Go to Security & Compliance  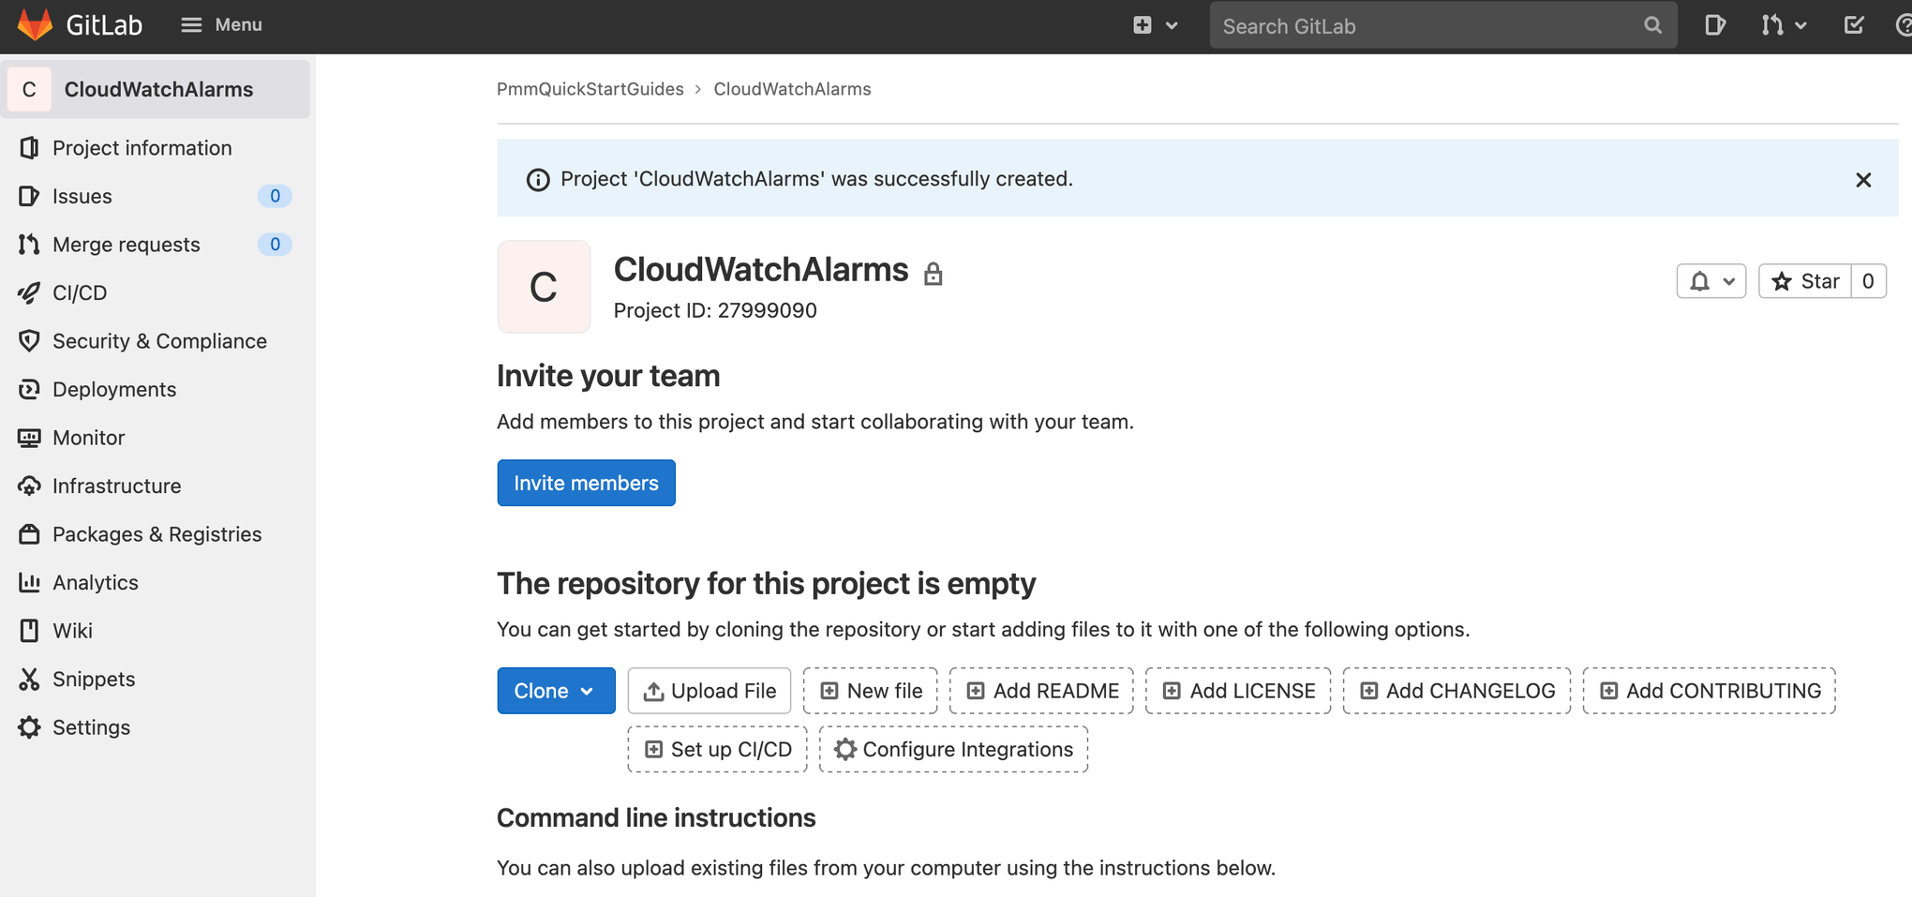click(159, 340)
